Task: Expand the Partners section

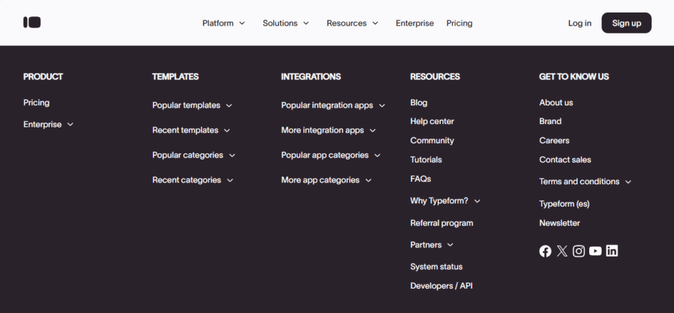Action: click(x=432, y=245)
